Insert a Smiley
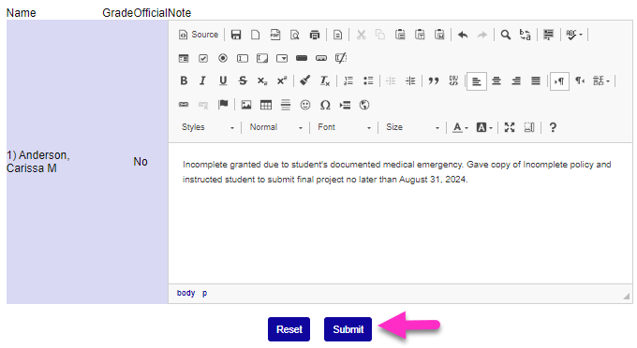The height and width of the screenshot is (348, 637). (305, 105)
